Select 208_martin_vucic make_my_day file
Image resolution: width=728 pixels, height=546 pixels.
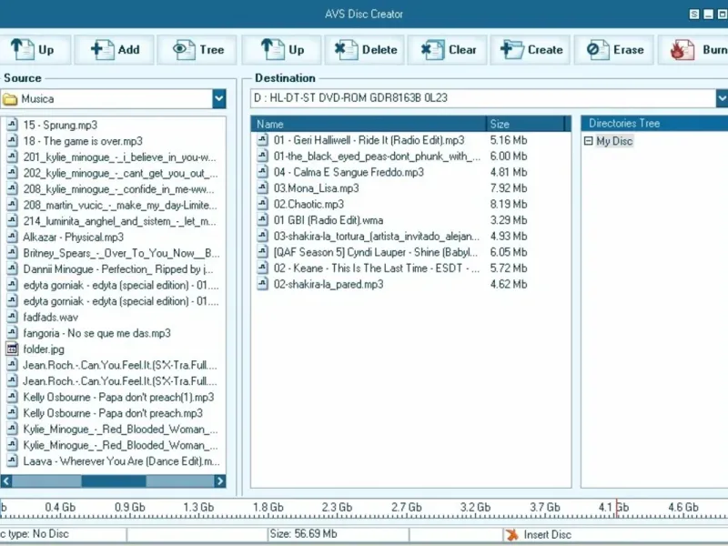(120, 205)
